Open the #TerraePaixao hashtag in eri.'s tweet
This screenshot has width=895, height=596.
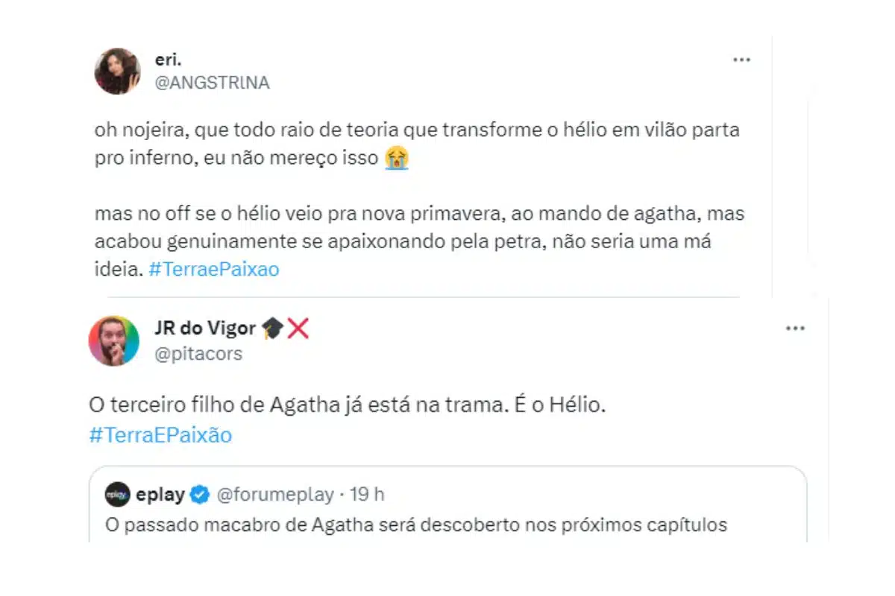pos(213,270)
